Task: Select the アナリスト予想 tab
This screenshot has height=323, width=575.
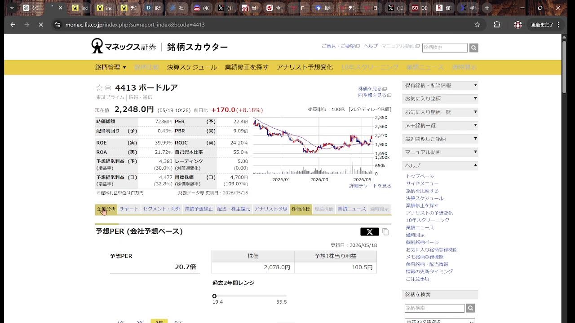Action: tap(271, 209)
